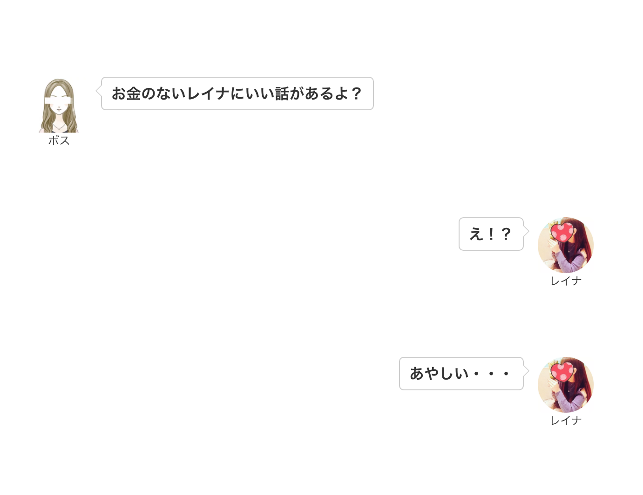Click the レイナ name label under the あやしい avatar
This screenshot has height=495, width=643.
pos(566,420)
